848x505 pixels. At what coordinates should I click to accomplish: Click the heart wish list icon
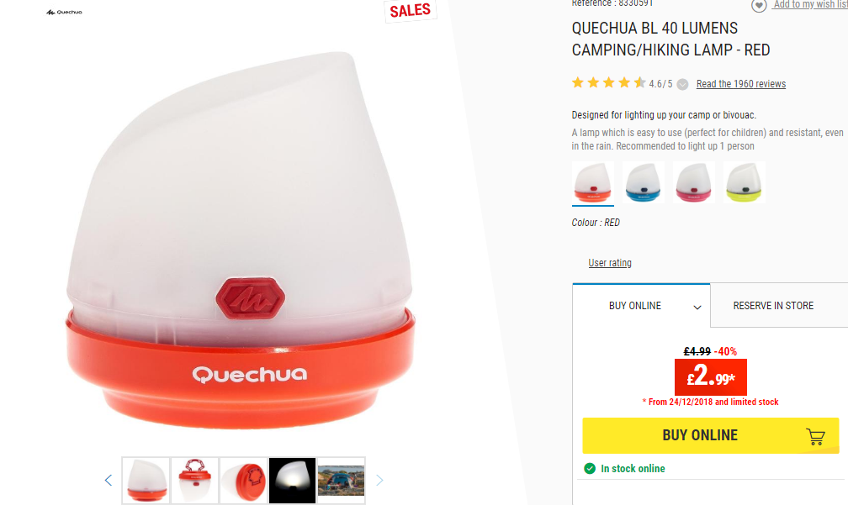(759, 5)
